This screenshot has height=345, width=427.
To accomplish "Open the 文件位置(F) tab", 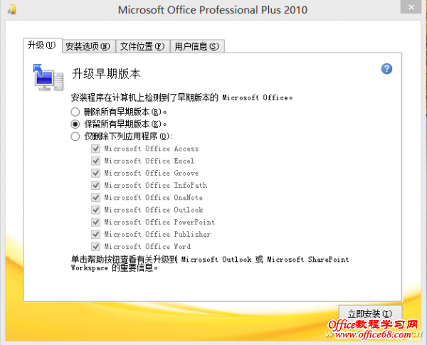I will coord(143,46).
